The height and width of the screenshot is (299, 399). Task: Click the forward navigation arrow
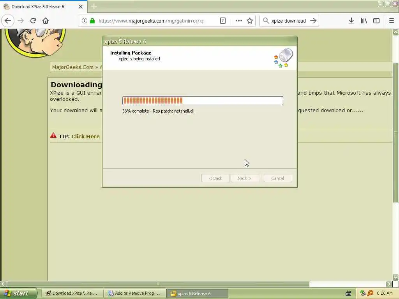tap(21, 21)
